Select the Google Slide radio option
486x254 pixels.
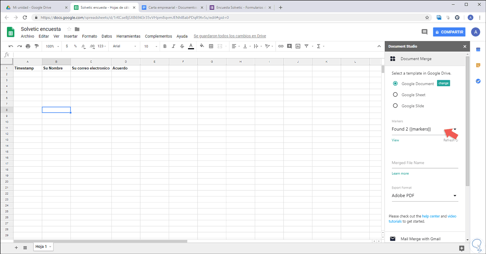pyautogui.click(x=395, y=106)
